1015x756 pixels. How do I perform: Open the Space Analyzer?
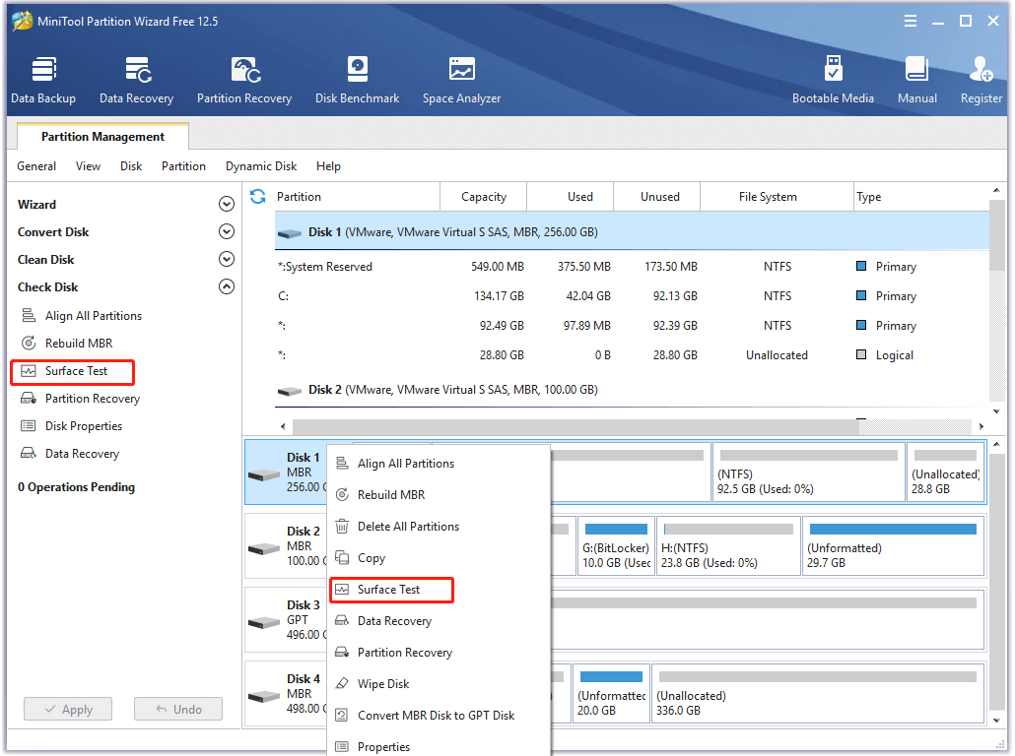(x=461, y=79)
